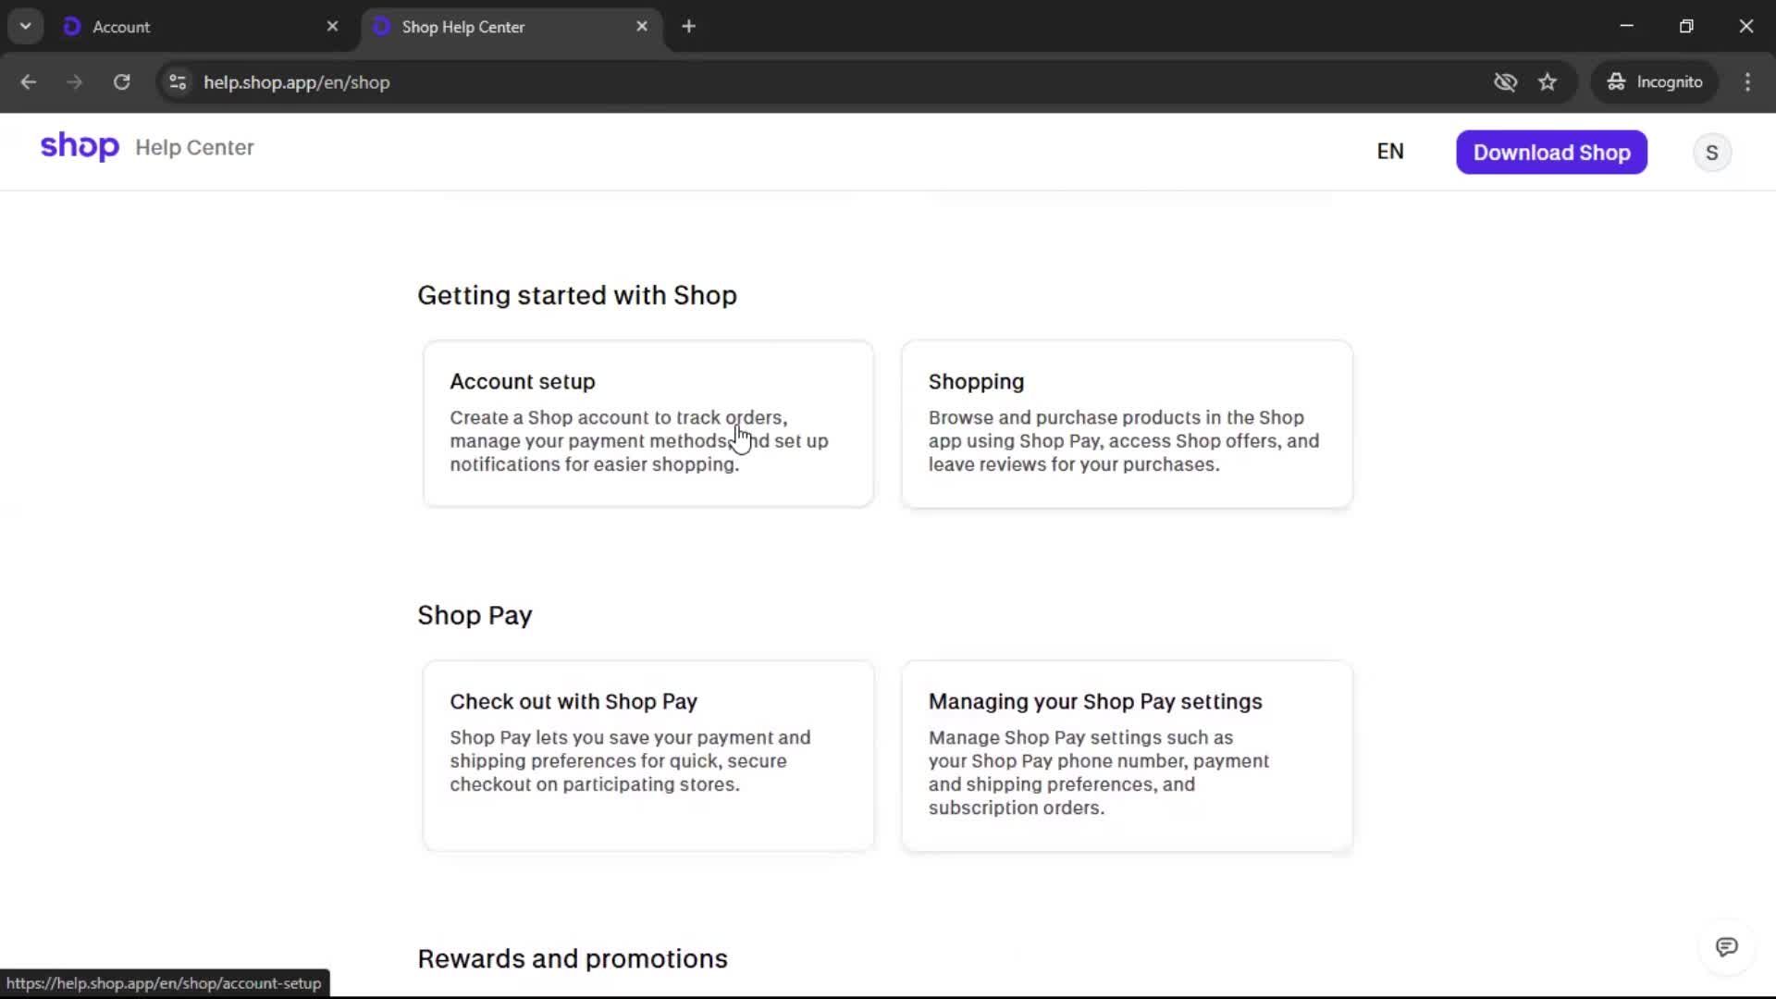Open a new browser tab
1776x999 pixels.
[688, 27]
